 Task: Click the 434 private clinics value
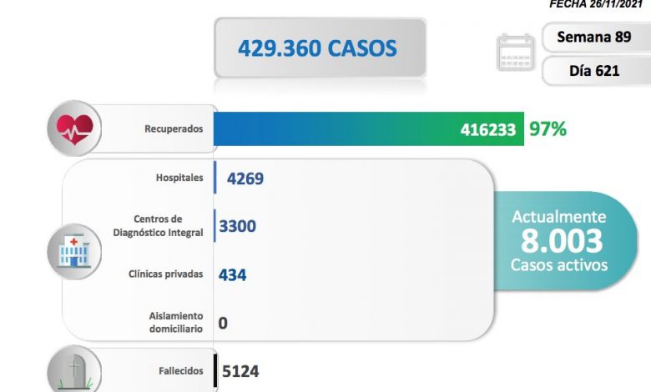pyautogui.click(x=232, y=274)
